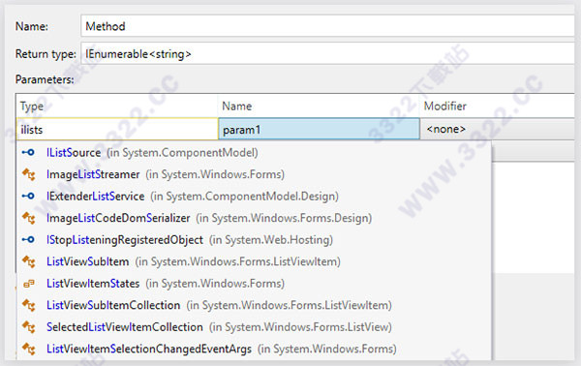Choose IStopListeningRegisteredObject suggestion
Viewport: 581px width, 366px height.
tap(254, 240)
